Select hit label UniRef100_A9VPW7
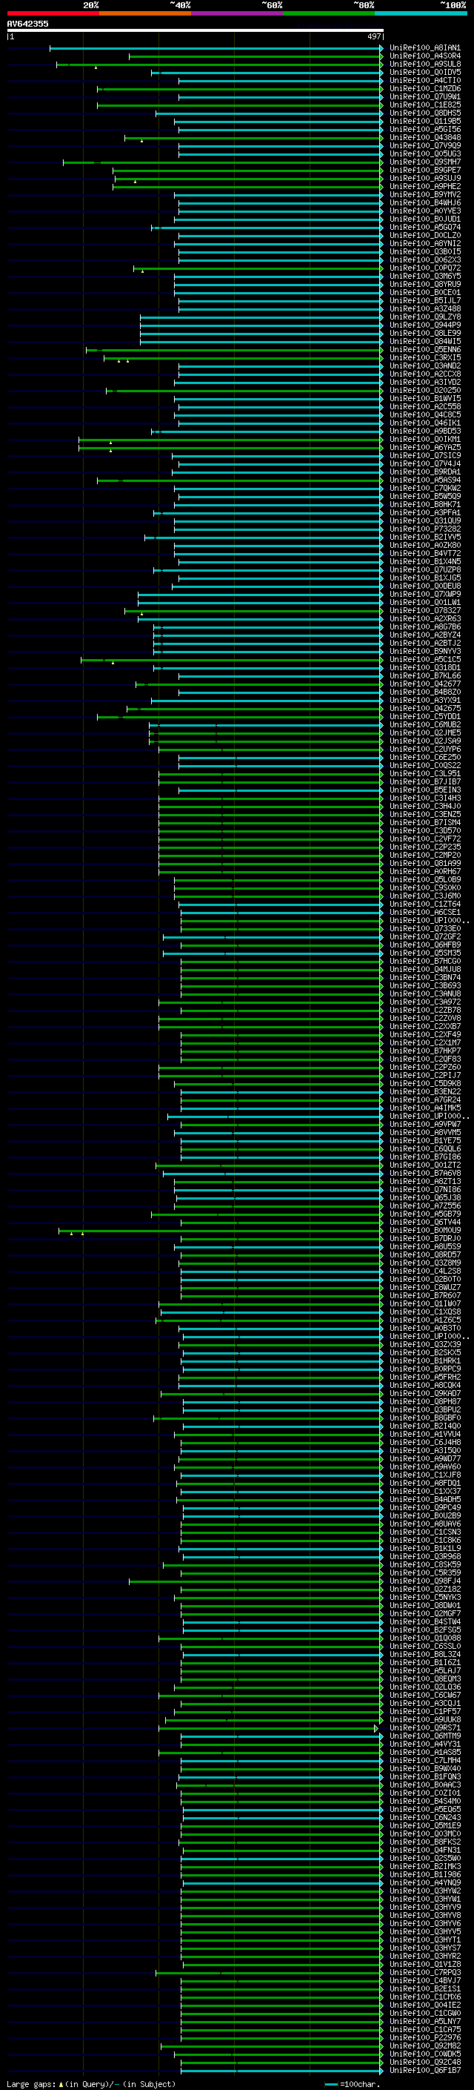Screen dimensions: 474x2090 point(424,1124)
